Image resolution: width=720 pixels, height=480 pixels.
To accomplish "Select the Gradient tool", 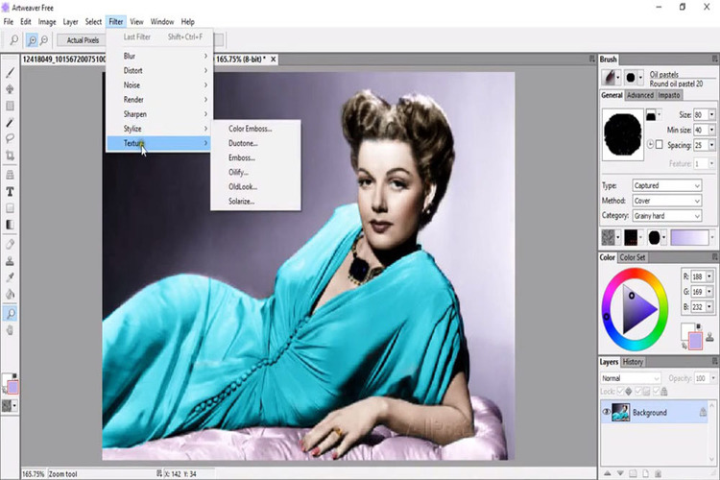I will click(x=11, y=225).
